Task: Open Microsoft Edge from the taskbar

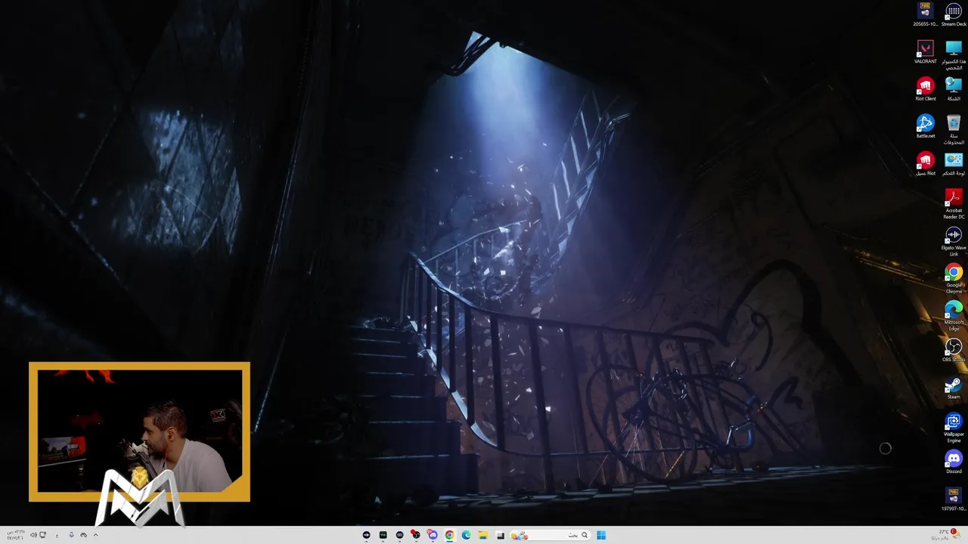Action: click(x=467, y=535)
